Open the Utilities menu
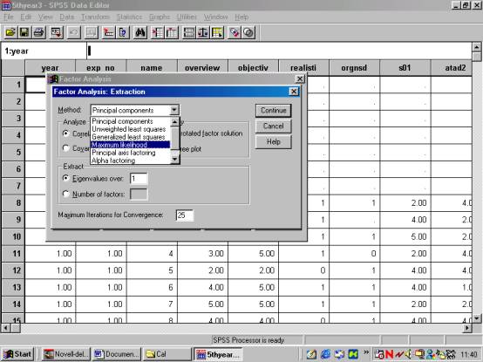The height and width of the screenshot is (362, 483). point(187,17)
